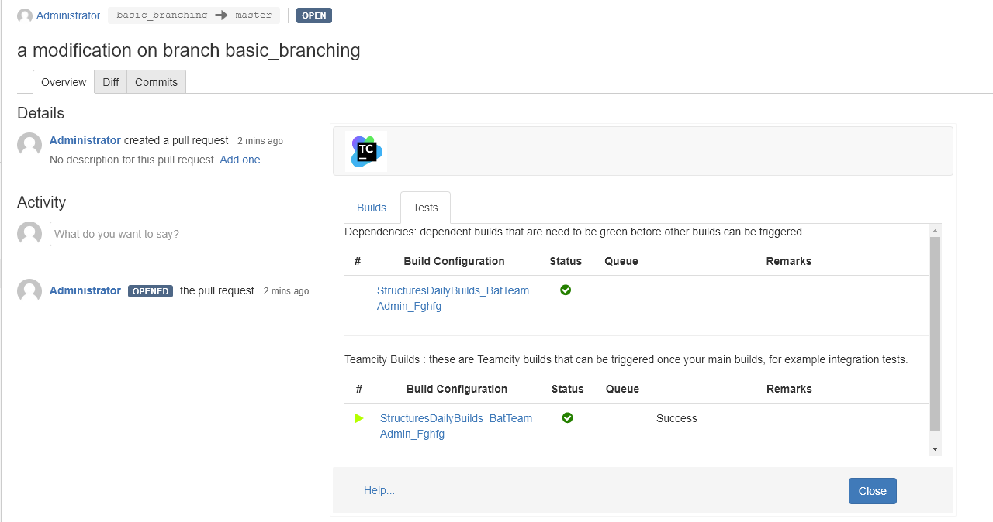
Task: Trigger build with green play arrow
Action: (359, 418)
